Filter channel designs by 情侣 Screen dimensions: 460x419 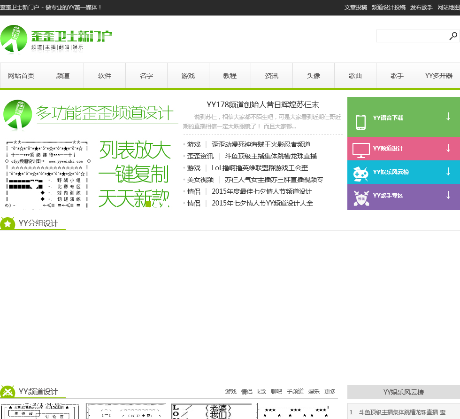247,391
